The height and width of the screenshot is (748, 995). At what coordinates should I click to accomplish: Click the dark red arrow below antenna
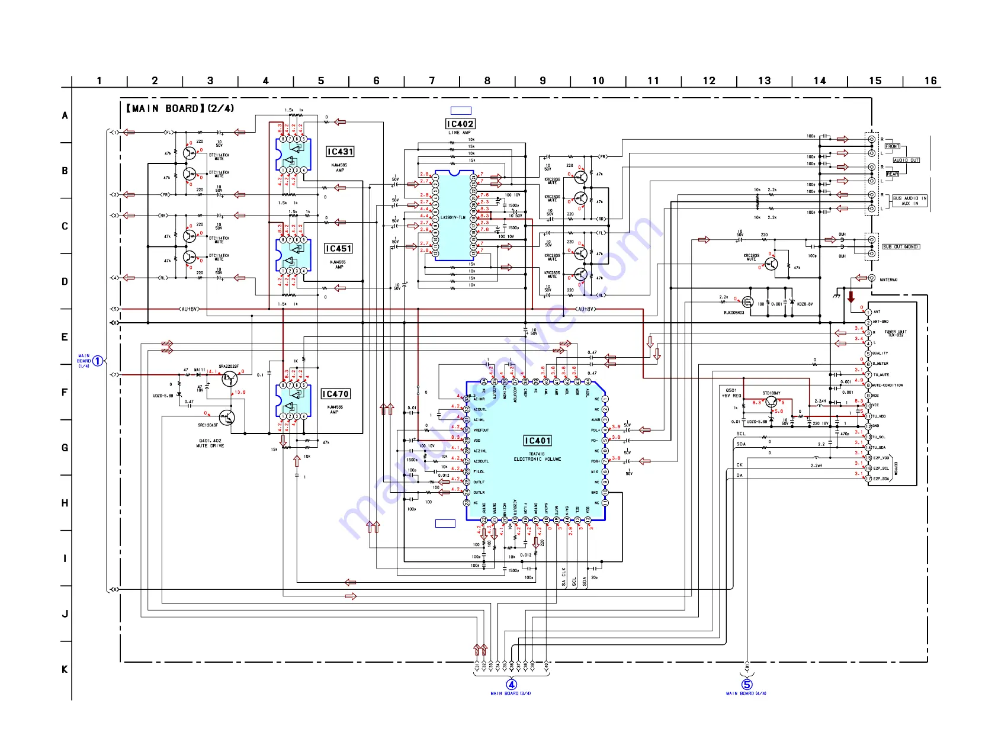851,297
